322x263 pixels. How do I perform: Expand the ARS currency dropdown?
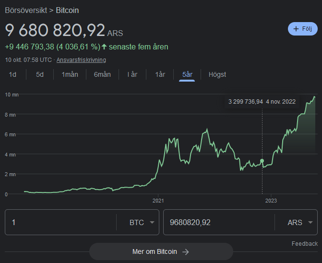click(300, 222)
